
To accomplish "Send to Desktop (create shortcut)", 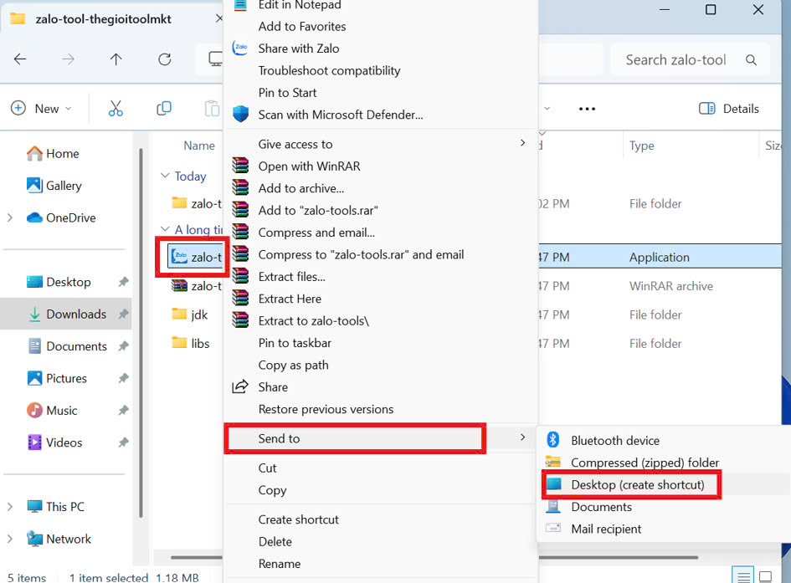I will click(638, 485).
